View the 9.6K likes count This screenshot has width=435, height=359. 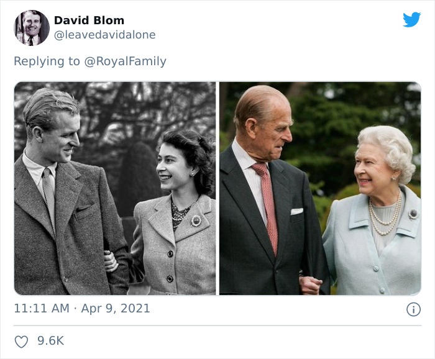tap(51, 341)
